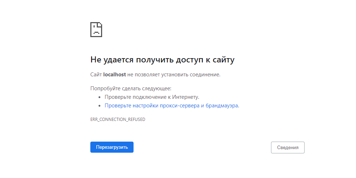Click the Проверьте подключение к Интернету suggestion
The width and height of the screenshot is (356, 178).
click(x=152, y=97)
